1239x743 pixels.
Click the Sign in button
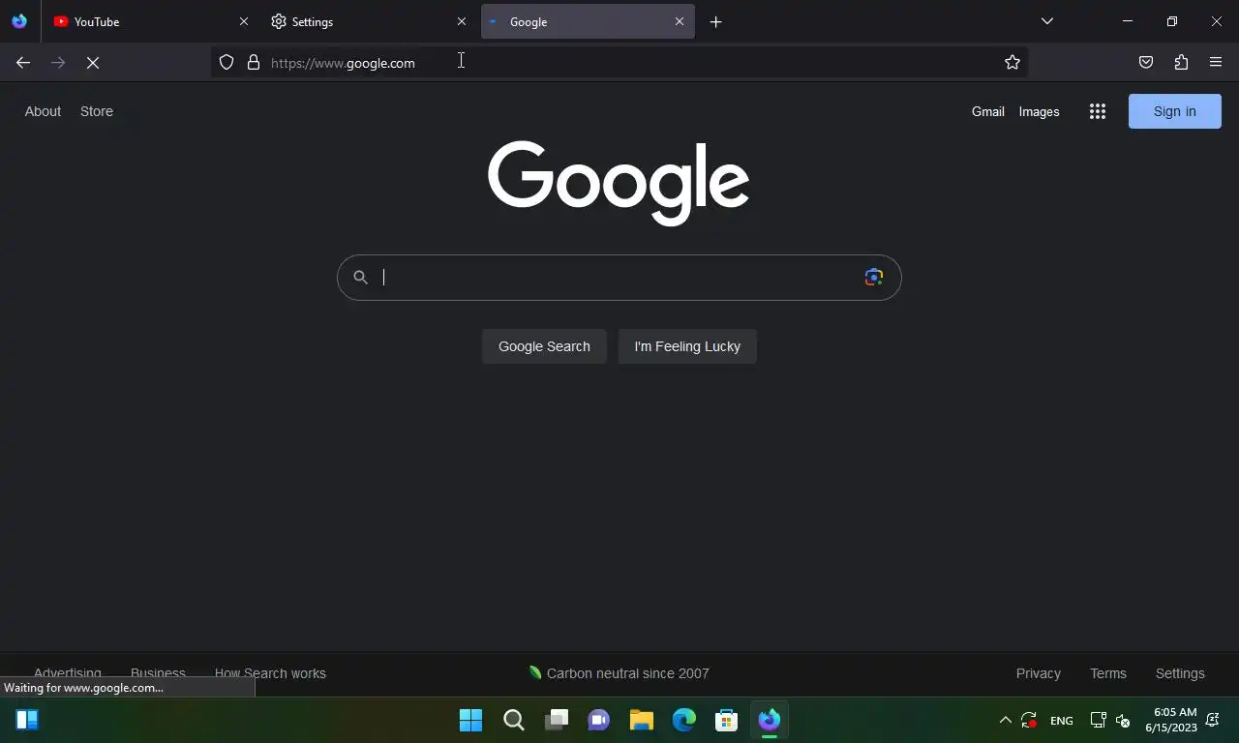coord(1175,111)
